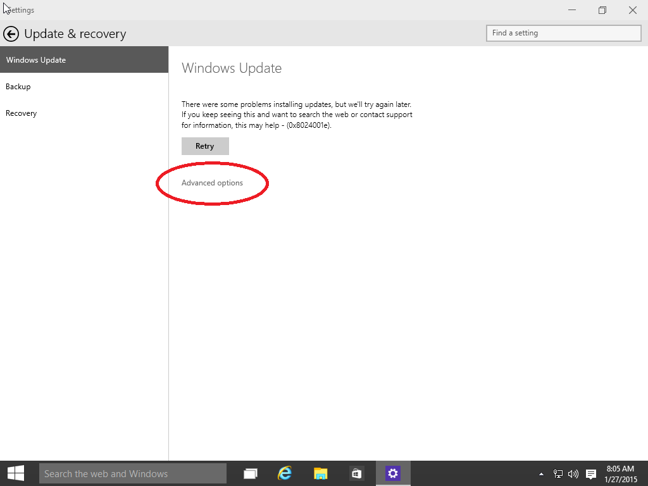The width and height of the screenshot is (648, 486).
Task: Select the Settings gear taskbar icon
Action: [392, 473]
